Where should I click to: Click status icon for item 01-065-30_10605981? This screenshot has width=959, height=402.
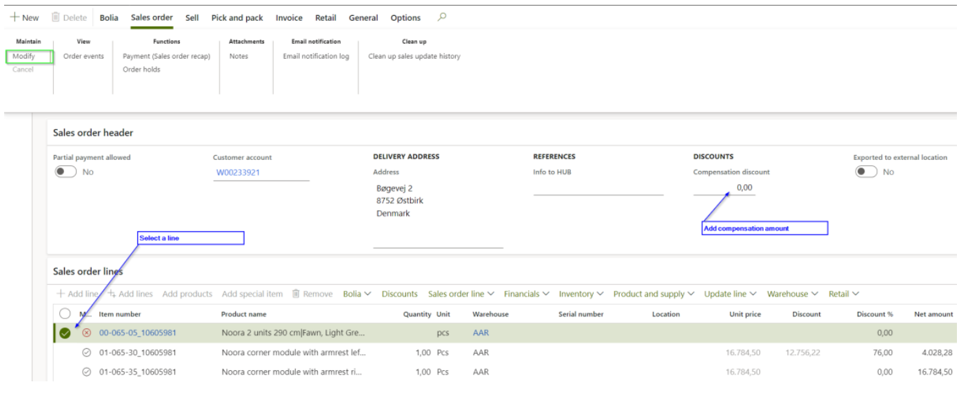(x=86, y=352)
